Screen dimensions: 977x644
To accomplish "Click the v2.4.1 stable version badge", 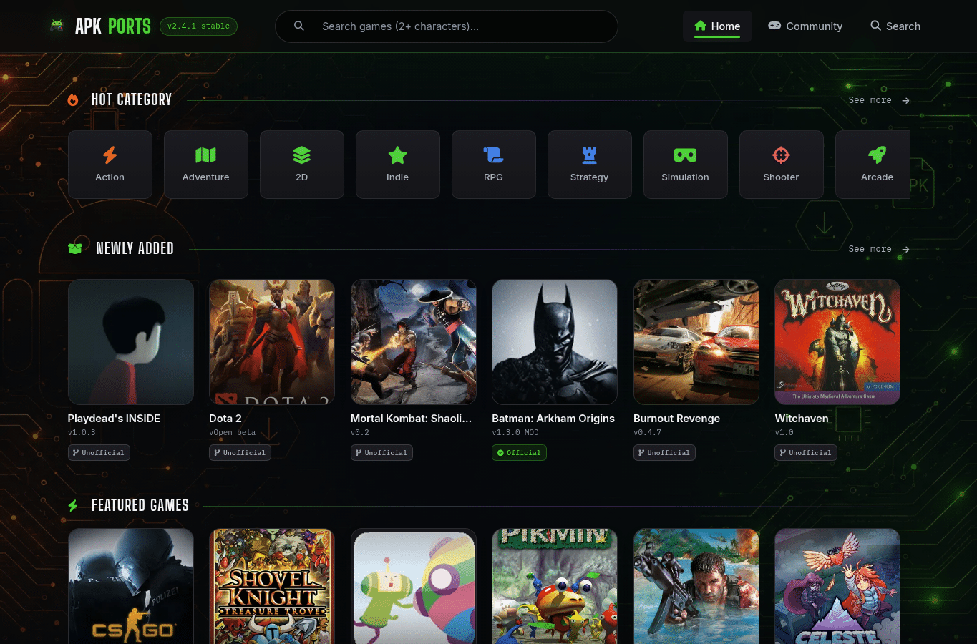I will coord(198,26).
